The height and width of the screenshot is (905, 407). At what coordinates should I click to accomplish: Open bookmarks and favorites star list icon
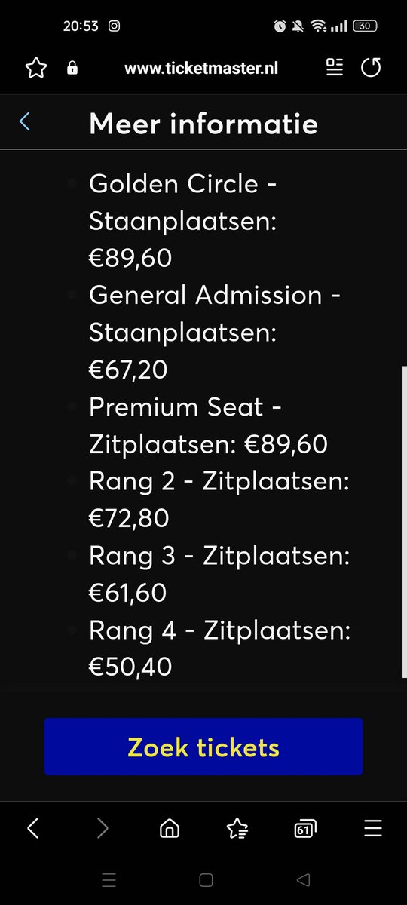click(237, 829)
